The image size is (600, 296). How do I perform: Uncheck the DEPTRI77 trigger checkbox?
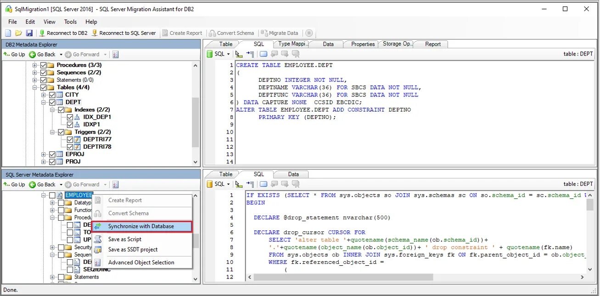point(70,140)
